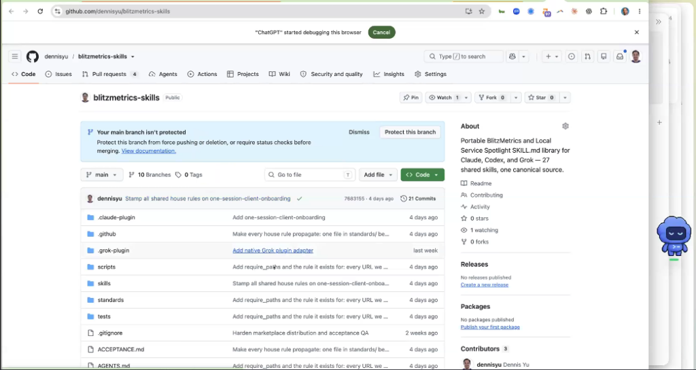This screenshot has height=370, width=696.
Task: Click the Star button
Action: 541,98
